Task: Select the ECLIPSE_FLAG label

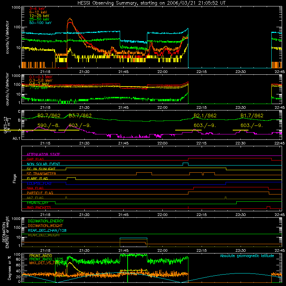Action: (39, 183)
